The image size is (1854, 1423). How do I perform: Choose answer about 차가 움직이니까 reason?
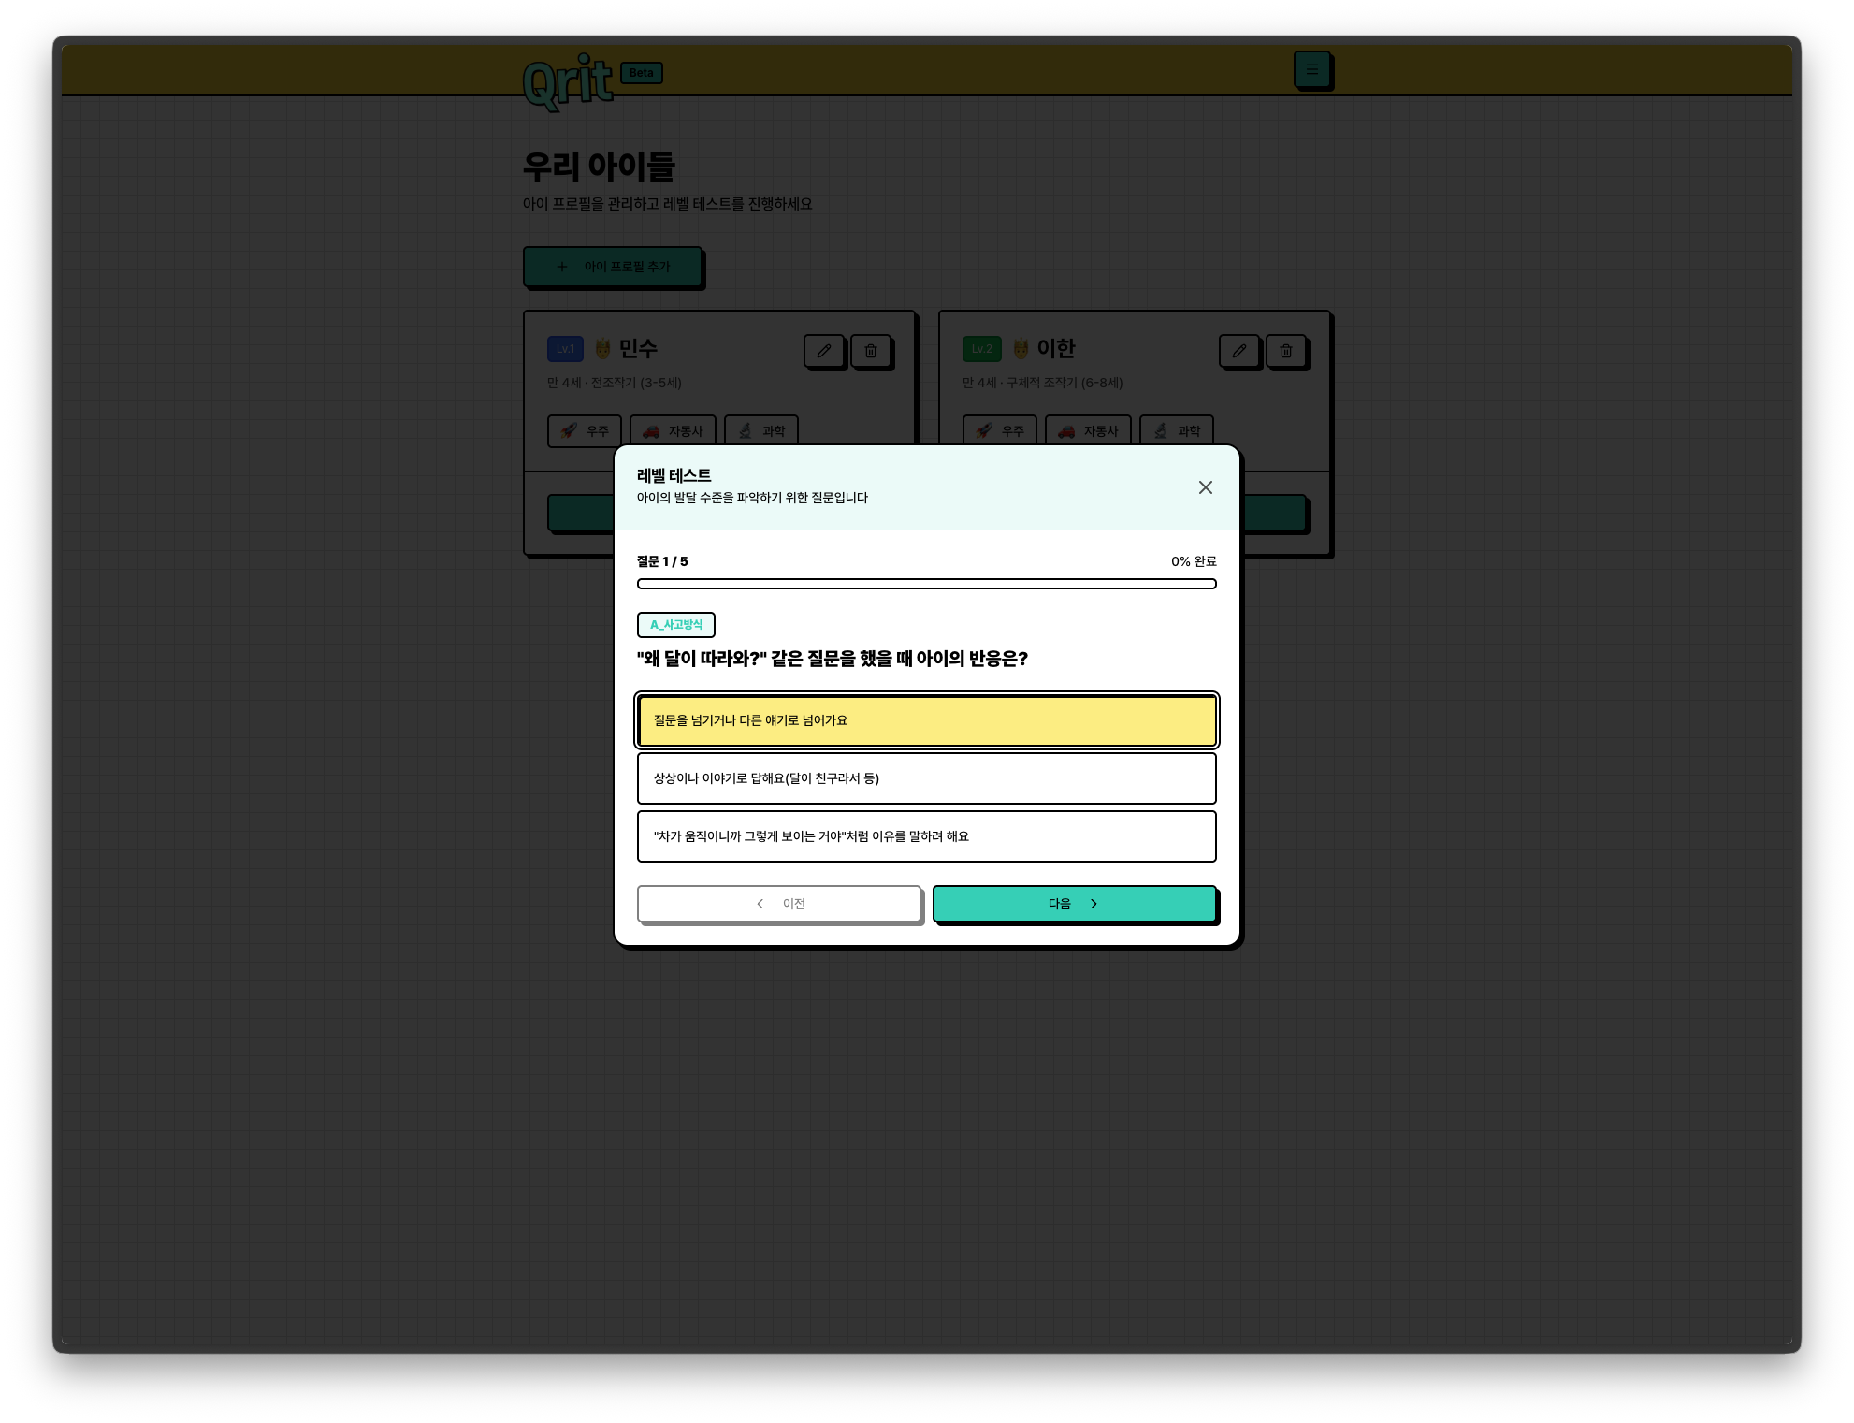coord(927,836)
